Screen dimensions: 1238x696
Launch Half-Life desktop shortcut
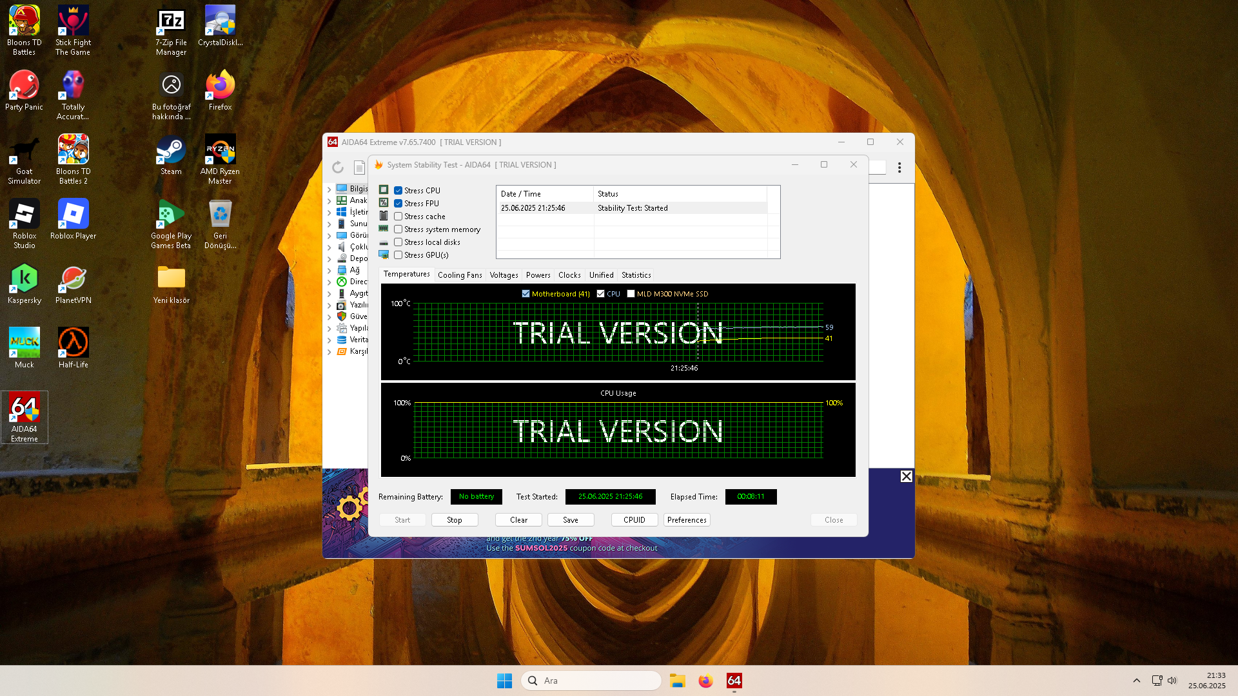(x=73, y=348)
